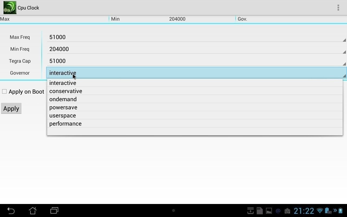Tap the Android back navigation button
The image size is (347, 217).
(x=11, y=210)
